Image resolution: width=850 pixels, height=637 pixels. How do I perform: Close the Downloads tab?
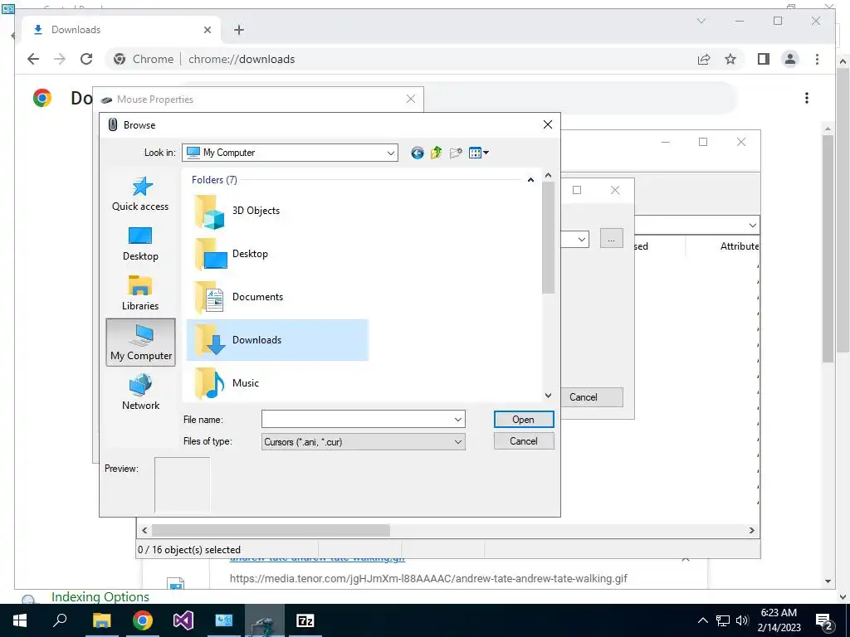(x=207, y=30)
